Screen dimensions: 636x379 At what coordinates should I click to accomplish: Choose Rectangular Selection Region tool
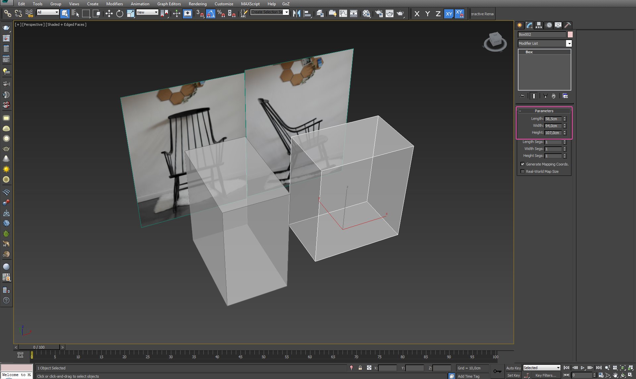[86, 14]
